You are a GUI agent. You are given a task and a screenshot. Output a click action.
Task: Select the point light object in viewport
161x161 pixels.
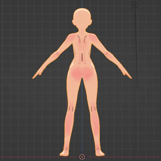[135, 5]
